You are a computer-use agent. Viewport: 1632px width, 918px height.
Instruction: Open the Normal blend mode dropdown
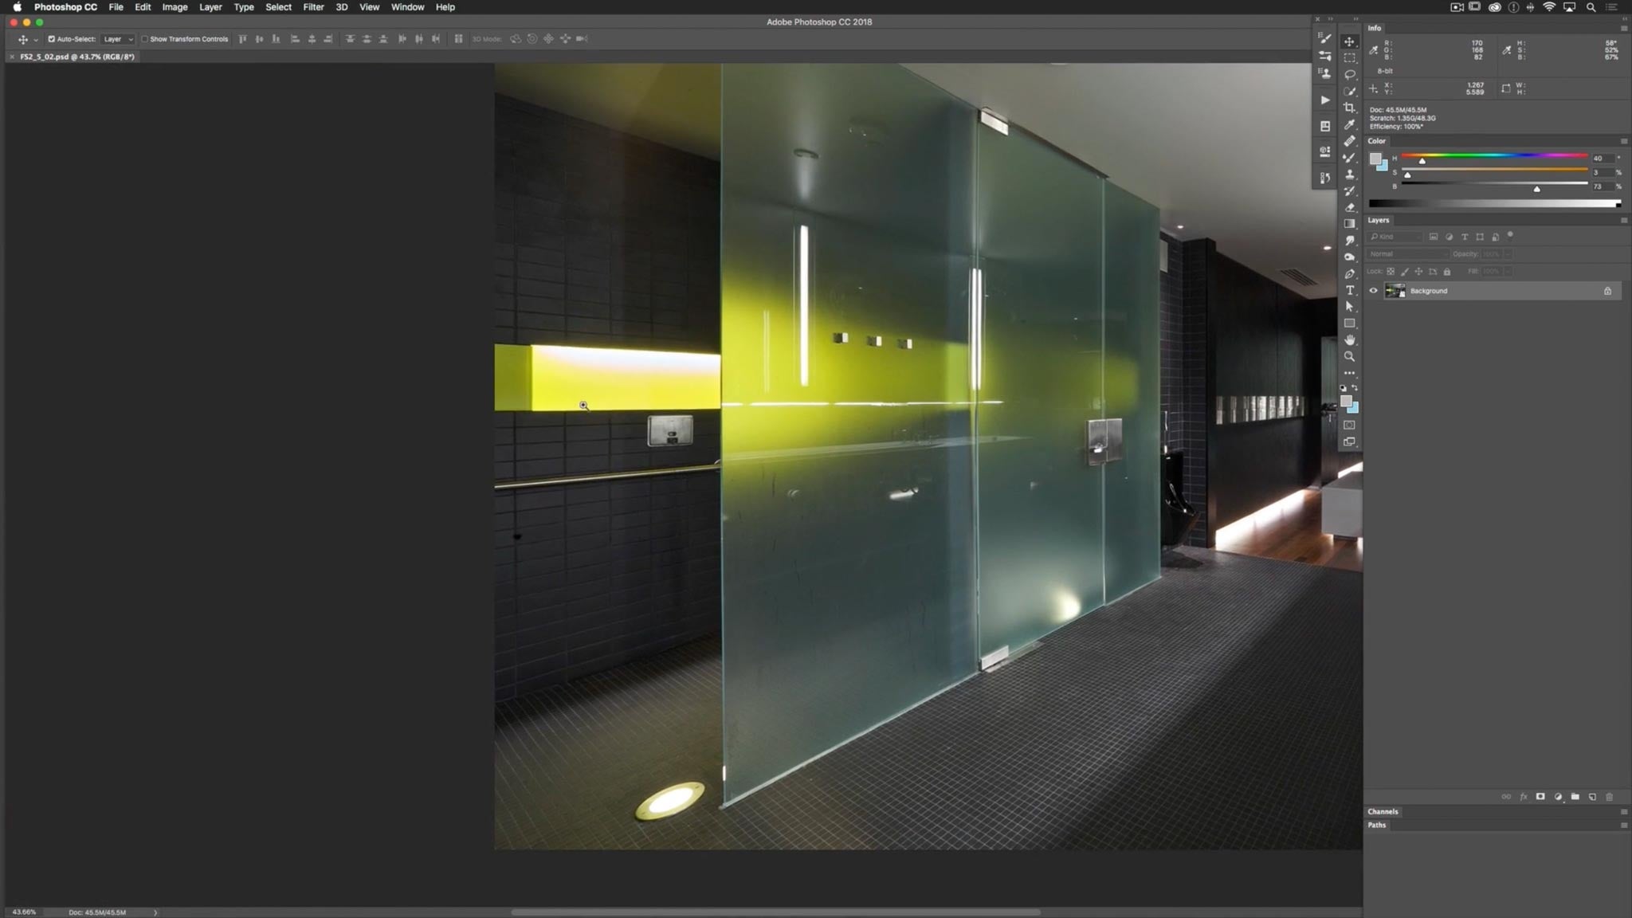(1408, 254)
